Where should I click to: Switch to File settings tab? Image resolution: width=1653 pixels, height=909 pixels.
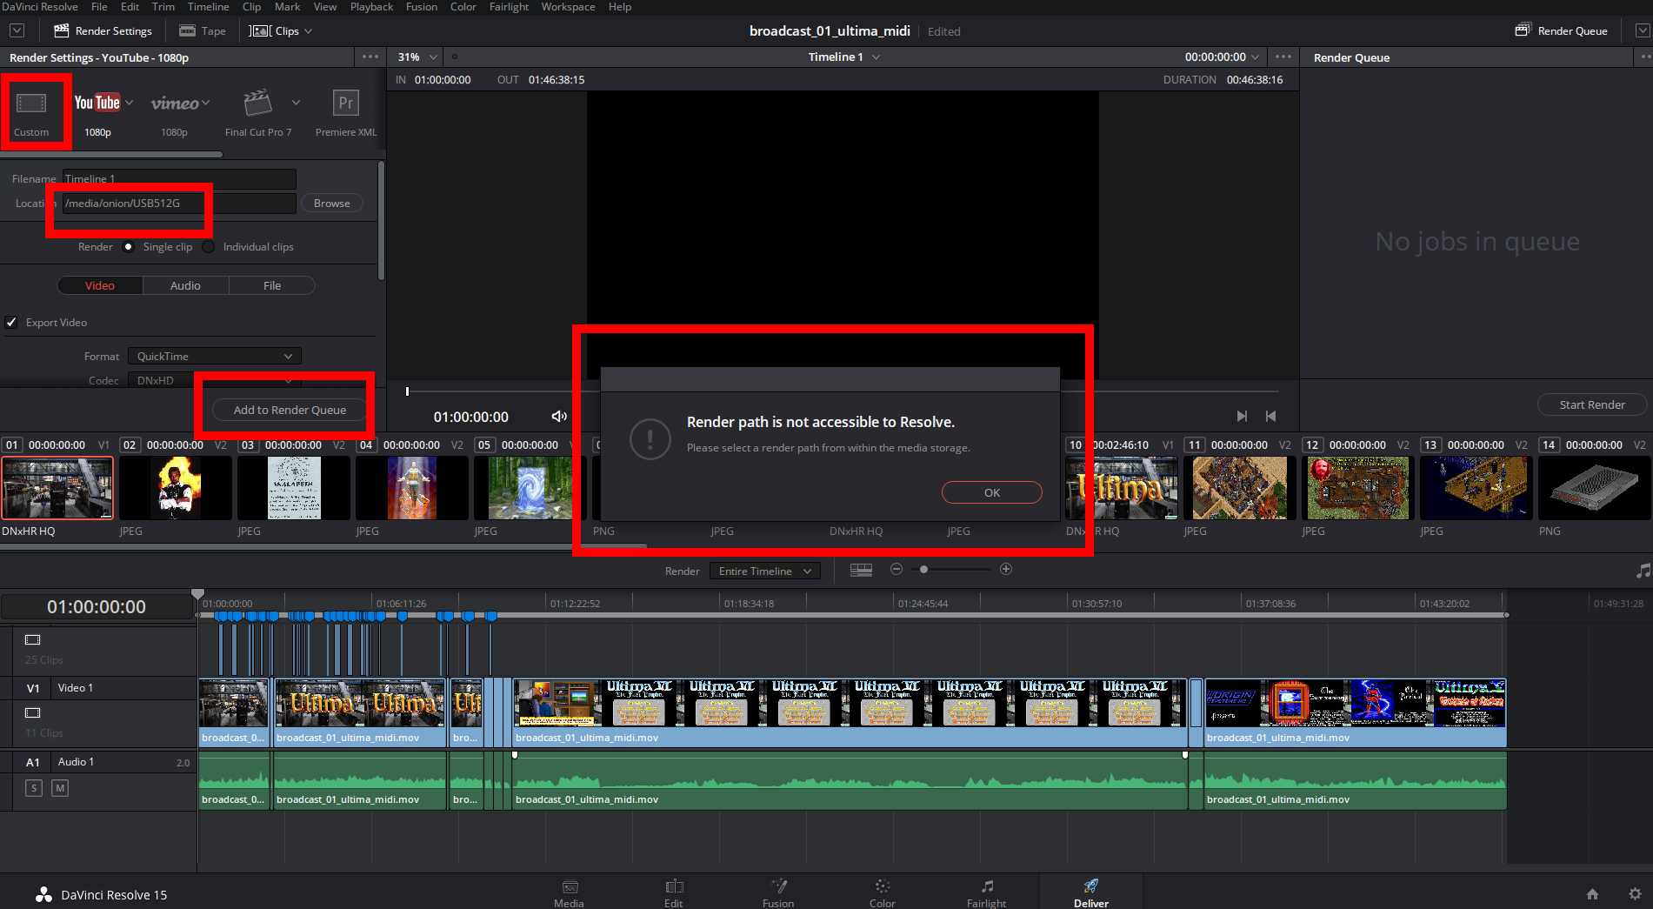pos(272,285)
